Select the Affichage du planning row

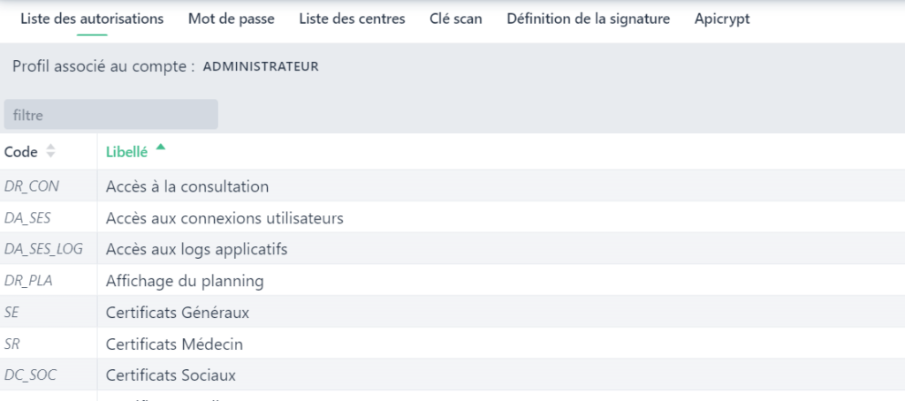pyautogui.click(x=185, y=281)
